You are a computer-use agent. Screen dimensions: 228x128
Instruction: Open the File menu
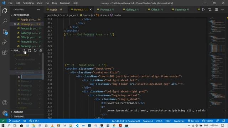tap(10, 3)
